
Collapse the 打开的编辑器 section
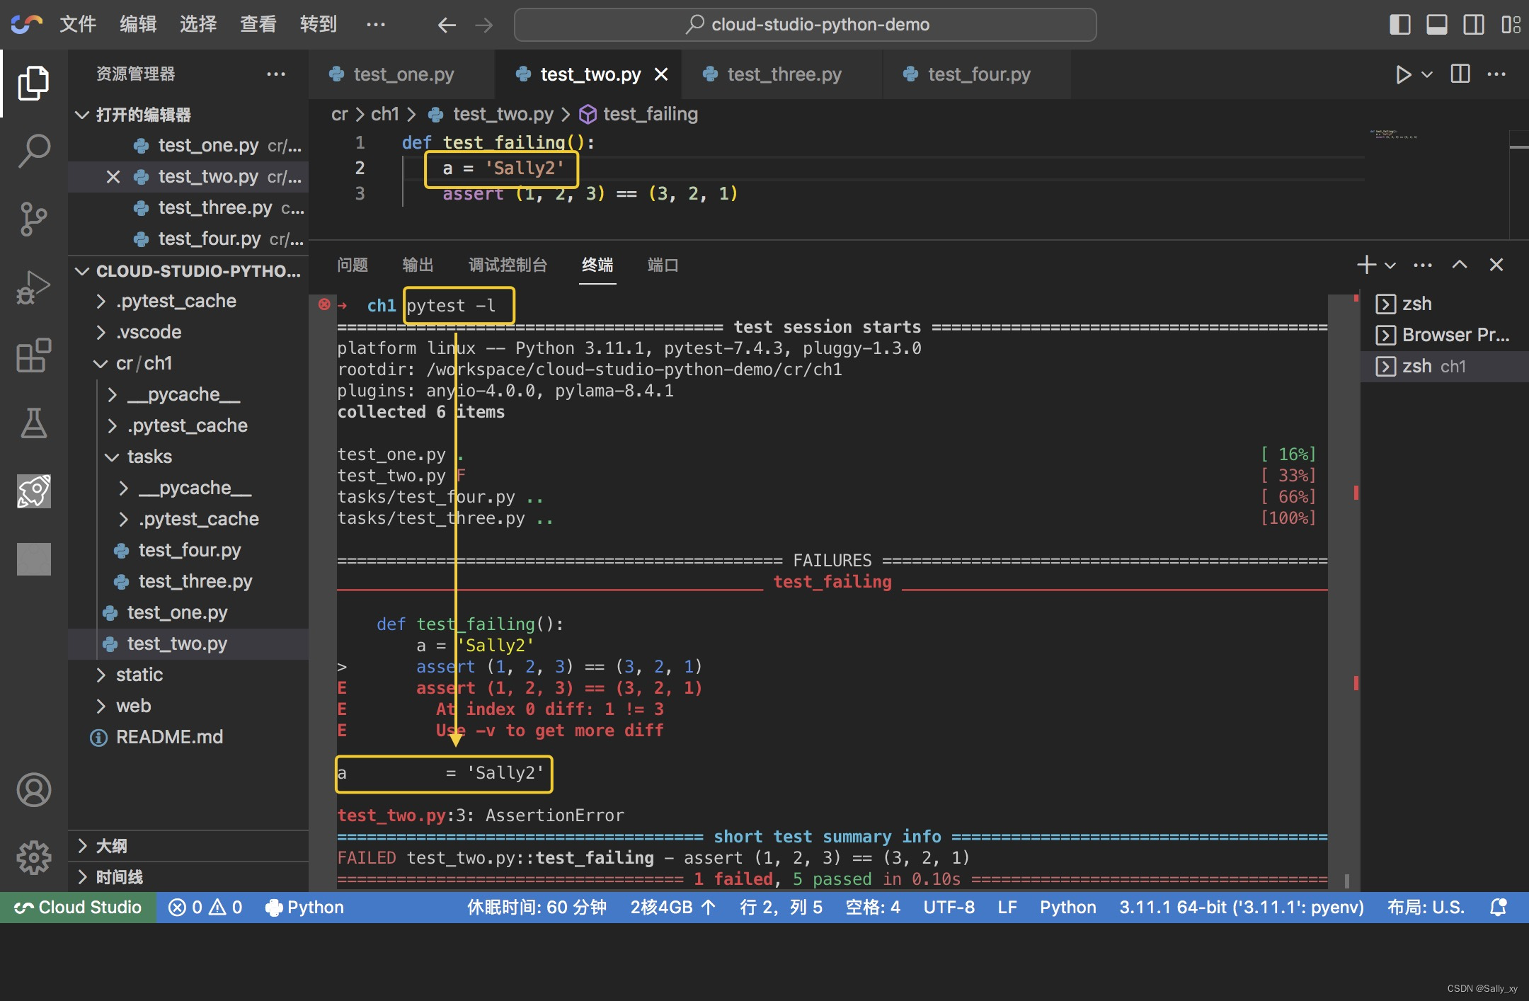point(188,115)
